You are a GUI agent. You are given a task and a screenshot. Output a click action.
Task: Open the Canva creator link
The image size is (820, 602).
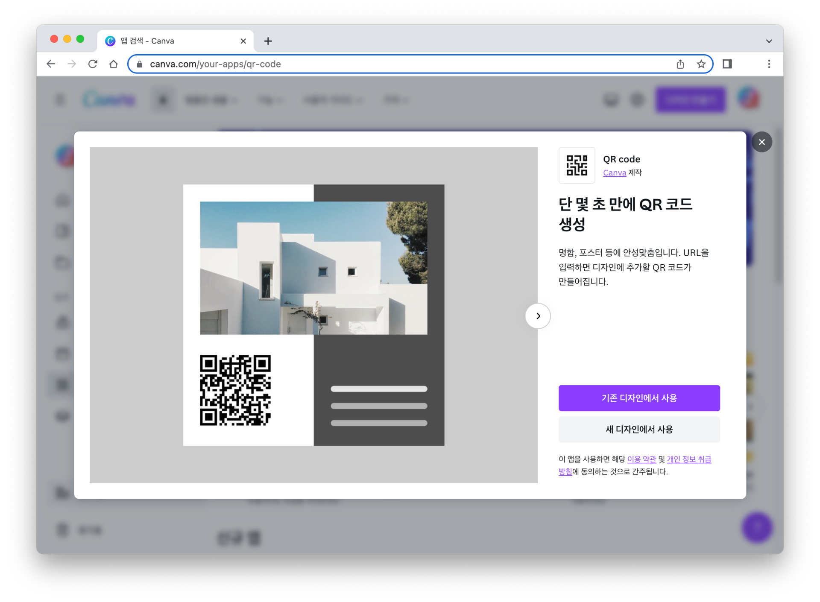tap(614, 173)
